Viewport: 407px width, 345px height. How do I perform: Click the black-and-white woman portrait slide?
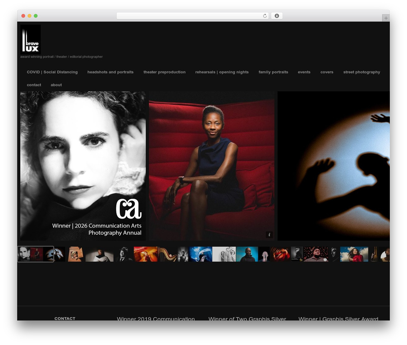[83, 166]
